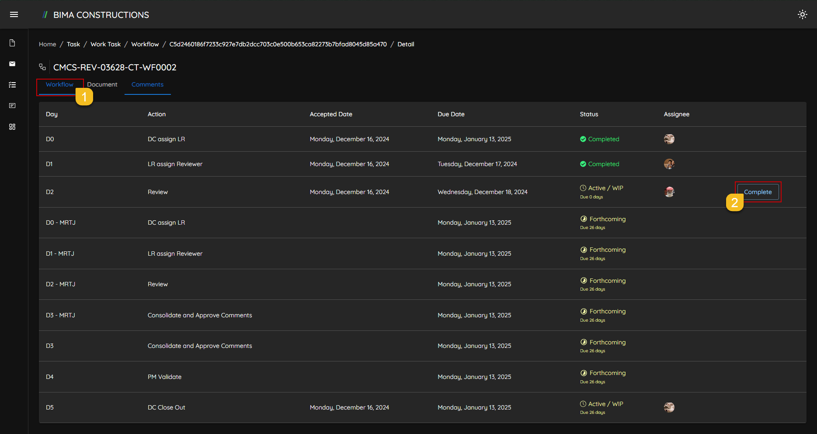Switch to the Document tab
817x434 pixels.
pos(102,85)
